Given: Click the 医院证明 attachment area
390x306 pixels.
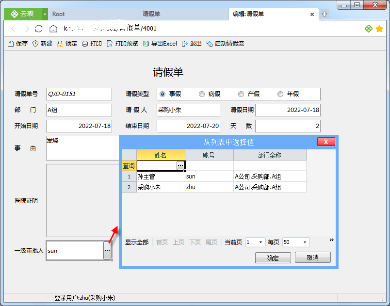Looking at the screenshot, I should (x=82, y=200).
